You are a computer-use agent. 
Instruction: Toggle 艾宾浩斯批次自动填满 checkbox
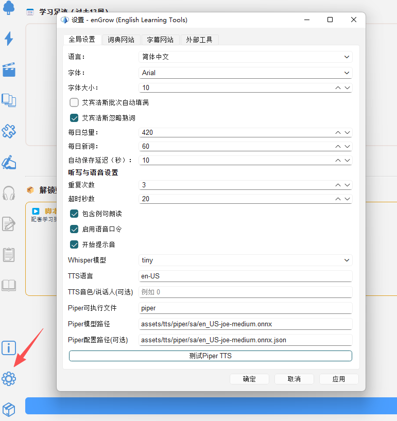tap(74, 102)
